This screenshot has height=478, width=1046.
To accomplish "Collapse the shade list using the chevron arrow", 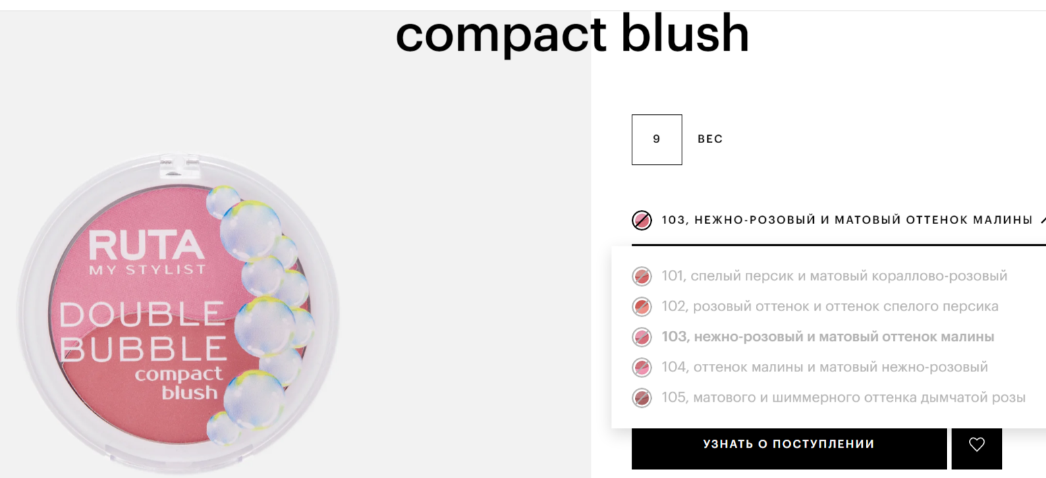I will (1042, 220).
